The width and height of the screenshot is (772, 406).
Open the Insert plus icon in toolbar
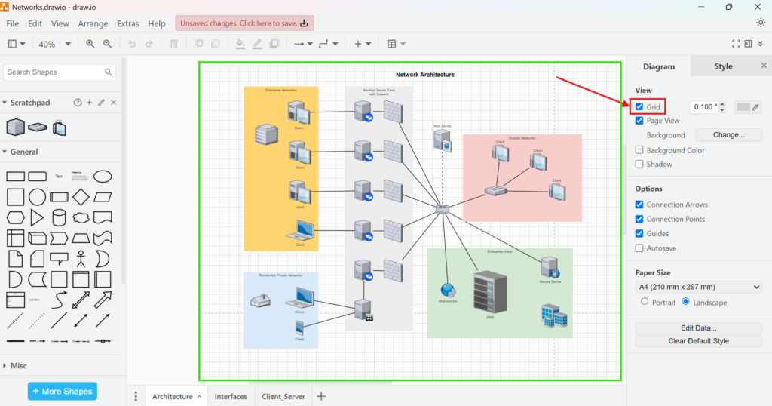pyautogui.click(x=362, y=45)
